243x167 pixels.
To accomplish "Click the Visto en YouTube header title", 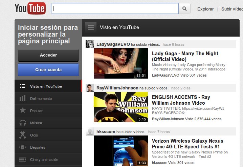I will pyautogui.click(x=119, y=27).
